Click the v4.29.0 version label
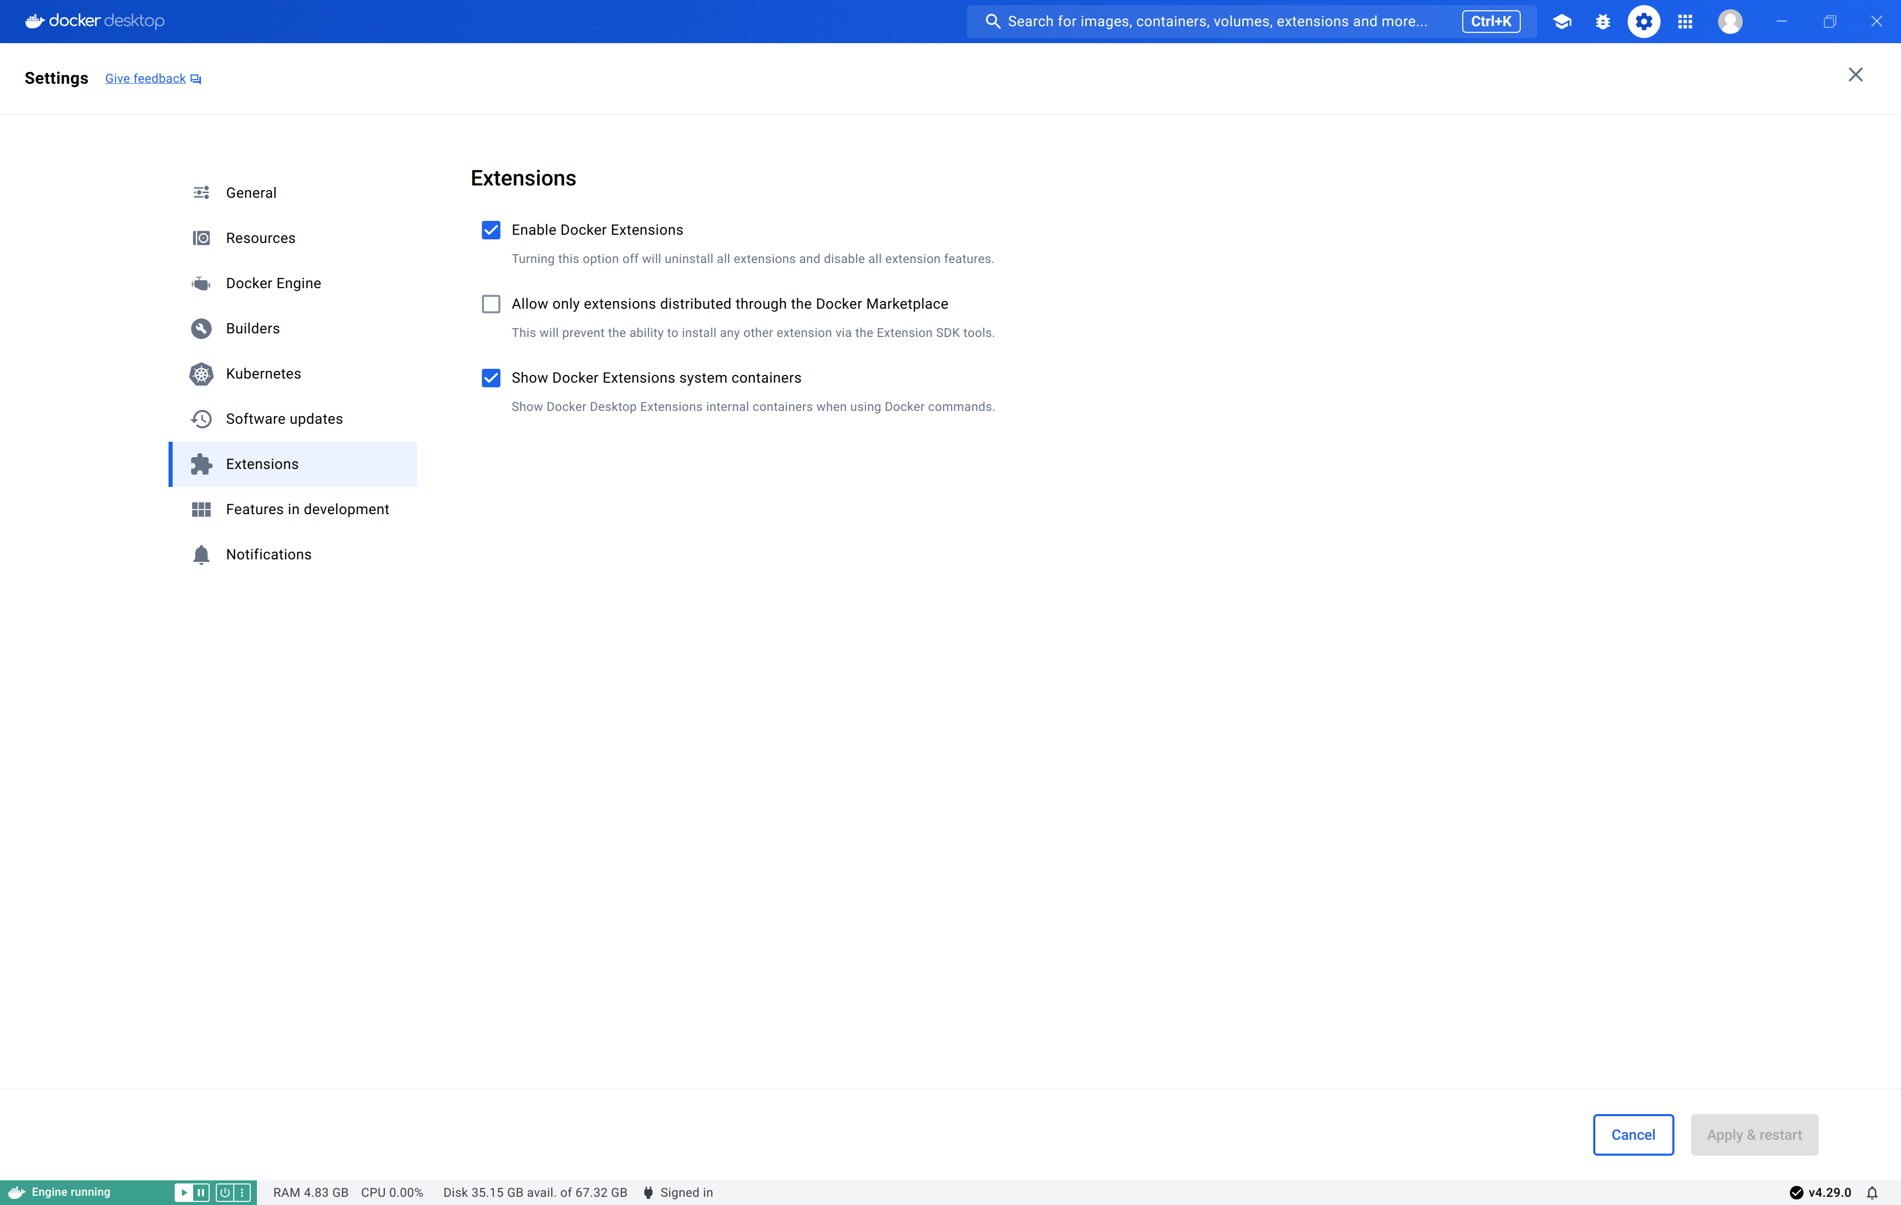This screenshot has width=1901, height=1205. [1829, 1192]
